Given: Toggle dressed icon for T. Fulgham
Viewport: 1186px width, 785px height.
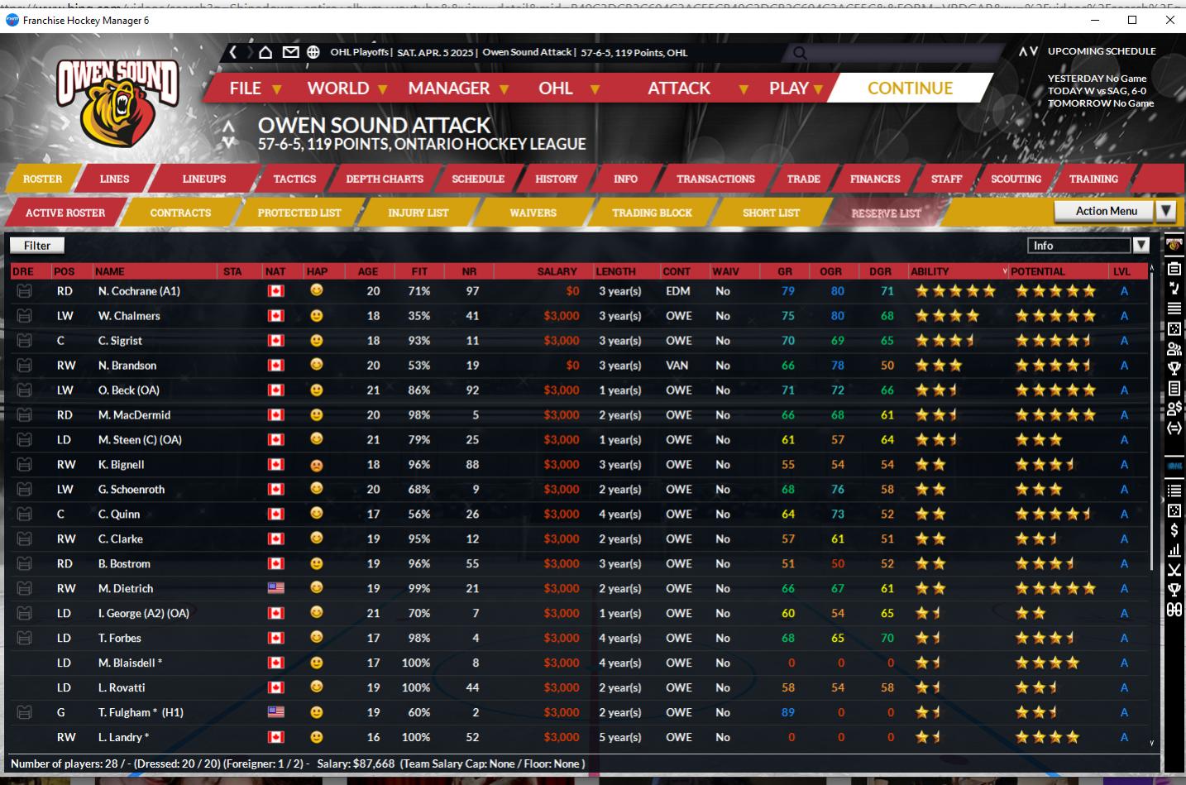Looking at the screenshot, I should (x=24, y=712).
